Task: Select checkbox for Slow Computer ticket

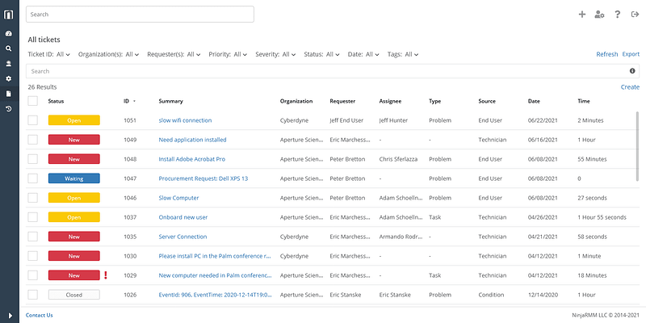Action: click(32, 198)
